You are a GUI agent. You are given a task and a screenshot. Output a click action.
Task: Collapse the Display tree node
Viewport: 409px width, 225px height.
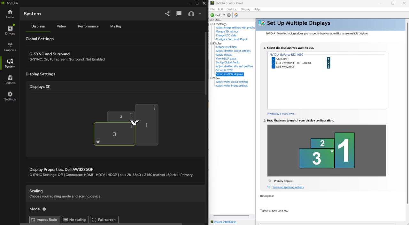click(212, 43)
